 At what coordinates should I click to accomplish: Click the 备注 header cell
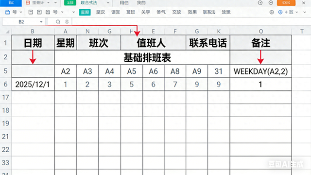tap(261, 43)
